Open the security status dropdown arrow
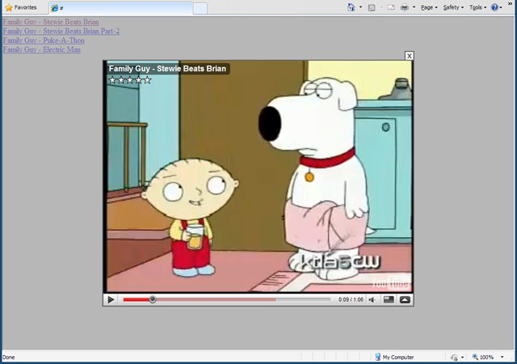 462,358
